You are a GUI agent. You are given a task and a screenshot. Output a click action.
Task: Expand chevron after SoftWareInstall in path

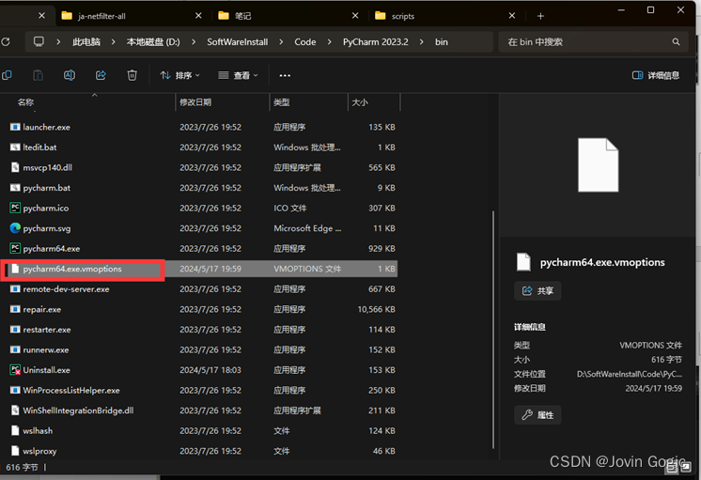pos(281,41)
